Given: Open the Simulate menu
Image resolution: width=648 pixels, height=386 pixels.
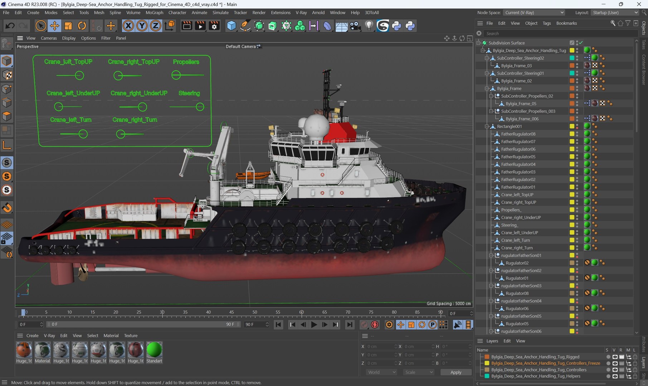Looking at the screenshot, I should [220, 13].
